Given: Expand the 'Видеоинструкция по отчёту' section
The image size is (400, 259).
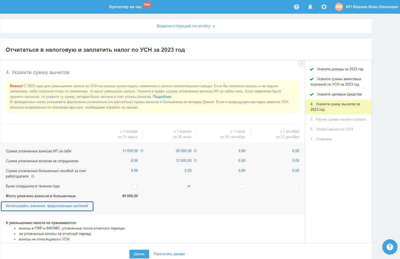Looking at the screenshot, I should pos(186,26).
